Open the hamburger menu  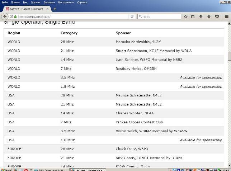(x=226, y=16)
